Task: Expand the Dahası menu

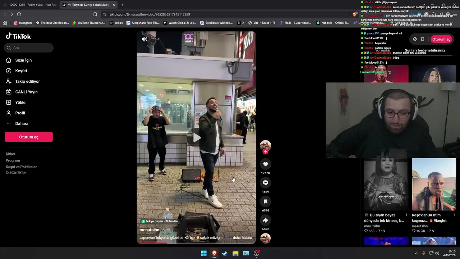Action: click(x=17, y=123)
